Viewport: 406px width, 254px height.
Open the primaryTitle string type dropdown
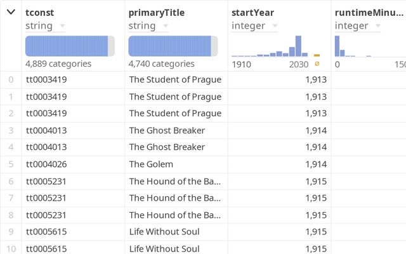pyautogui.click(x=166, y=26)
